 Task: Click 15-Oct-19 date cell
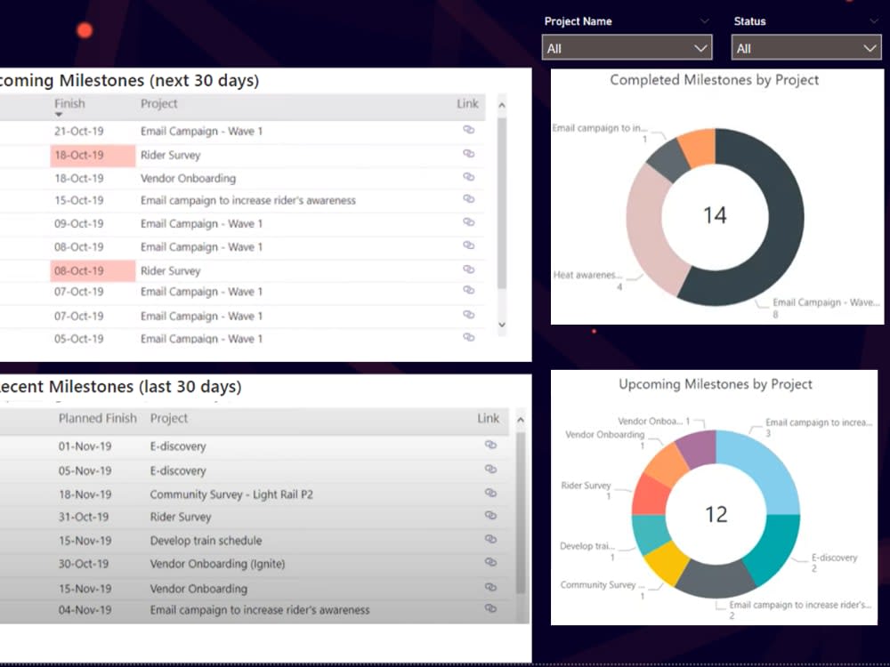tap(79, 201)
